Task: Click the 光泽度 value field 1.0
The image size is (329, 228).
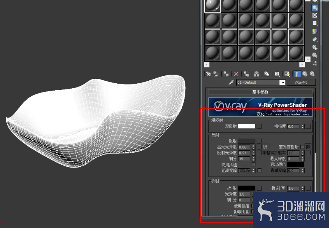Action: pos(244,194)
